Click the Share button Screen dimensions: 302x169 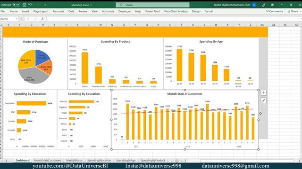click(293, 11)
